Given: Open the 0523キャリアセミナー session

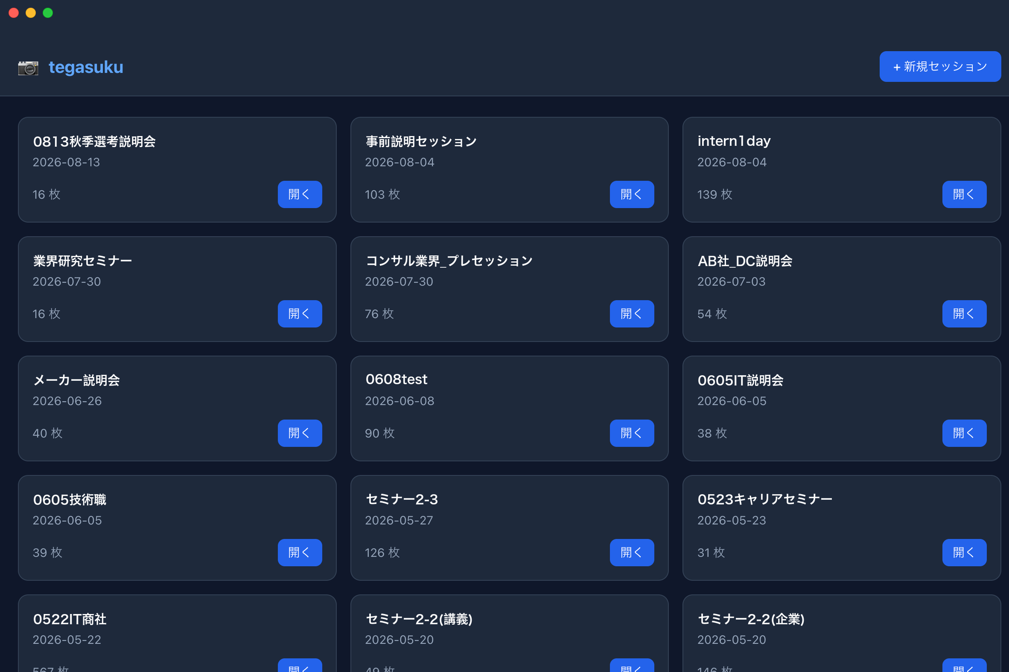Looking at the screenshot, I should point(964,553).
